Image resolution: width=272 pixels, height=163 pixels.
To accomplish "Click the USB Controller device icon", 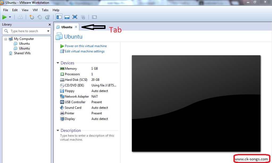I will click(x=62, y=102).
